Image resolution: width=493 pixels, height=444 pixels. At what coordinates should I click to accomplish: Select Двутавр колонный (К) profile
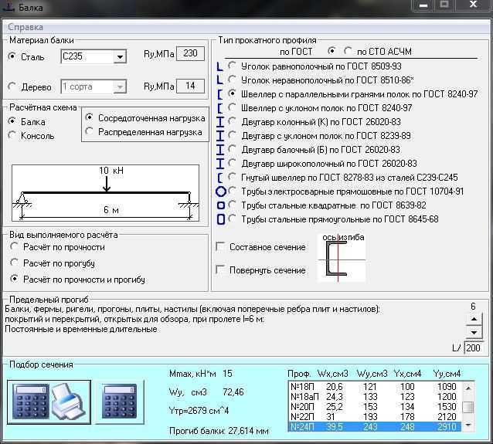(232, 121)
